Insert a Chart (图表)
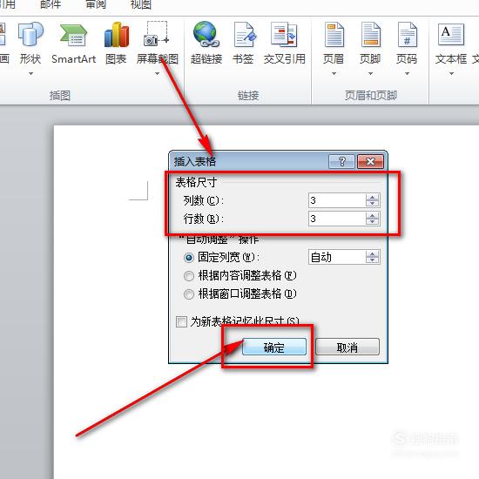This screenshot has height=479, width=479. point(116,44)
